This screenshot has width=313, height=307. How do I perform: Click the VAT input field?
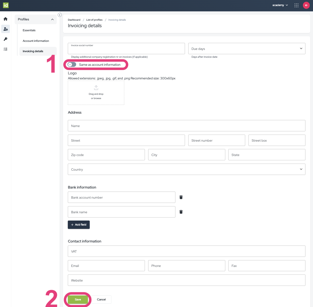(186, 251)
